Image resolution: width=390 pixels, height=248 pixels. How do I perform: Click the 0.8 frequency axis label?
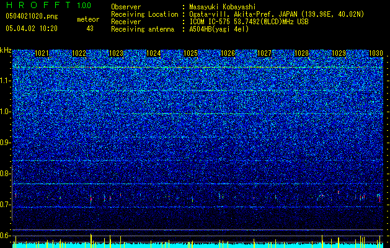point(5,174)
